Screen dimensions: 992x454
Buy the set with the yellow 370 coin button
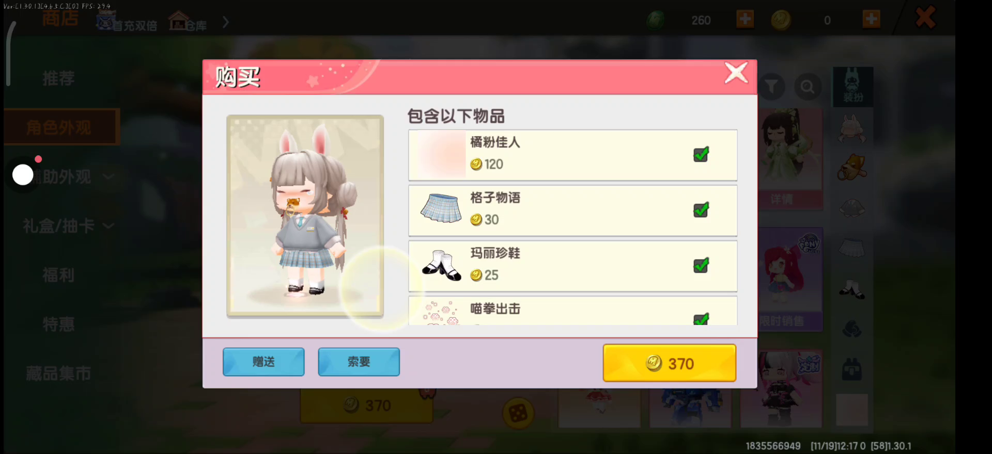click(x=670, y=363)
